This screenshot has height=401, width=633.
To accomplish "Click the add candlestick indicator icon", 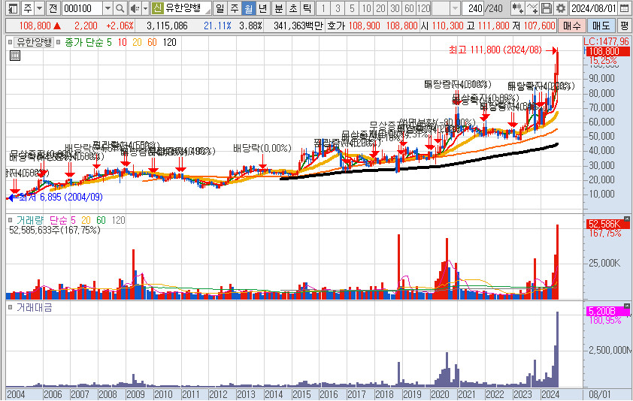I will pyautogui.click(x=517, y=8).
